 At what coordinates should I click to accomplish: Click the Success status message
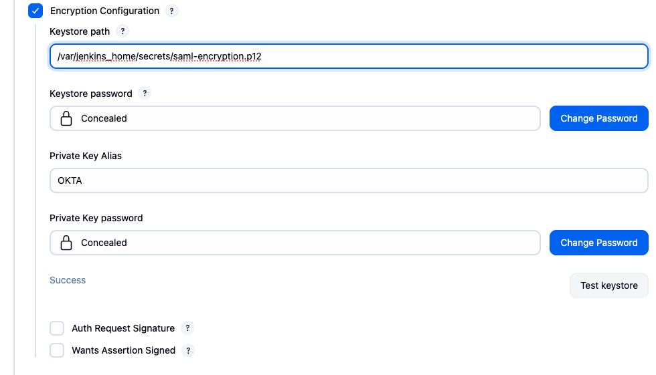(x=68, y=280)
